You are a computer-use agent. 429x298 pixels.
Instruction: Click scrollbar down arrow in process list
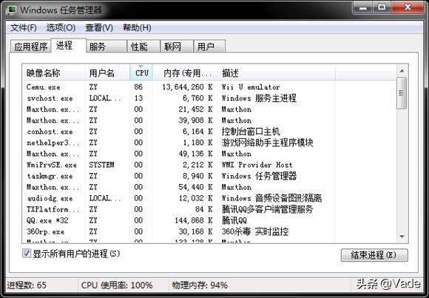coord(402,237)
